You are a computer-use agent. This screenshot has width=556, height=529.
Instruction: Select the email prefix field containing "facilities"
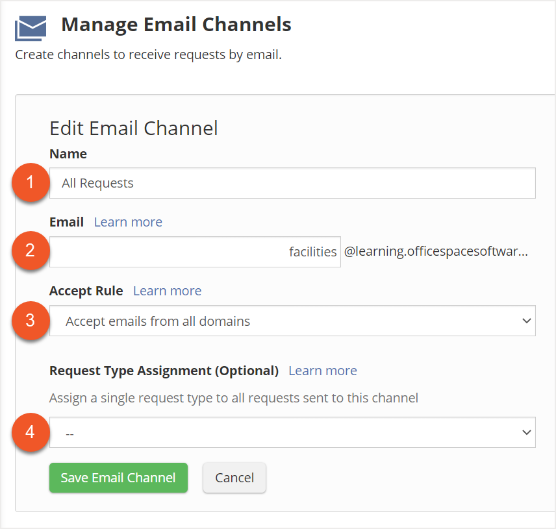click(x=195, y=251)
